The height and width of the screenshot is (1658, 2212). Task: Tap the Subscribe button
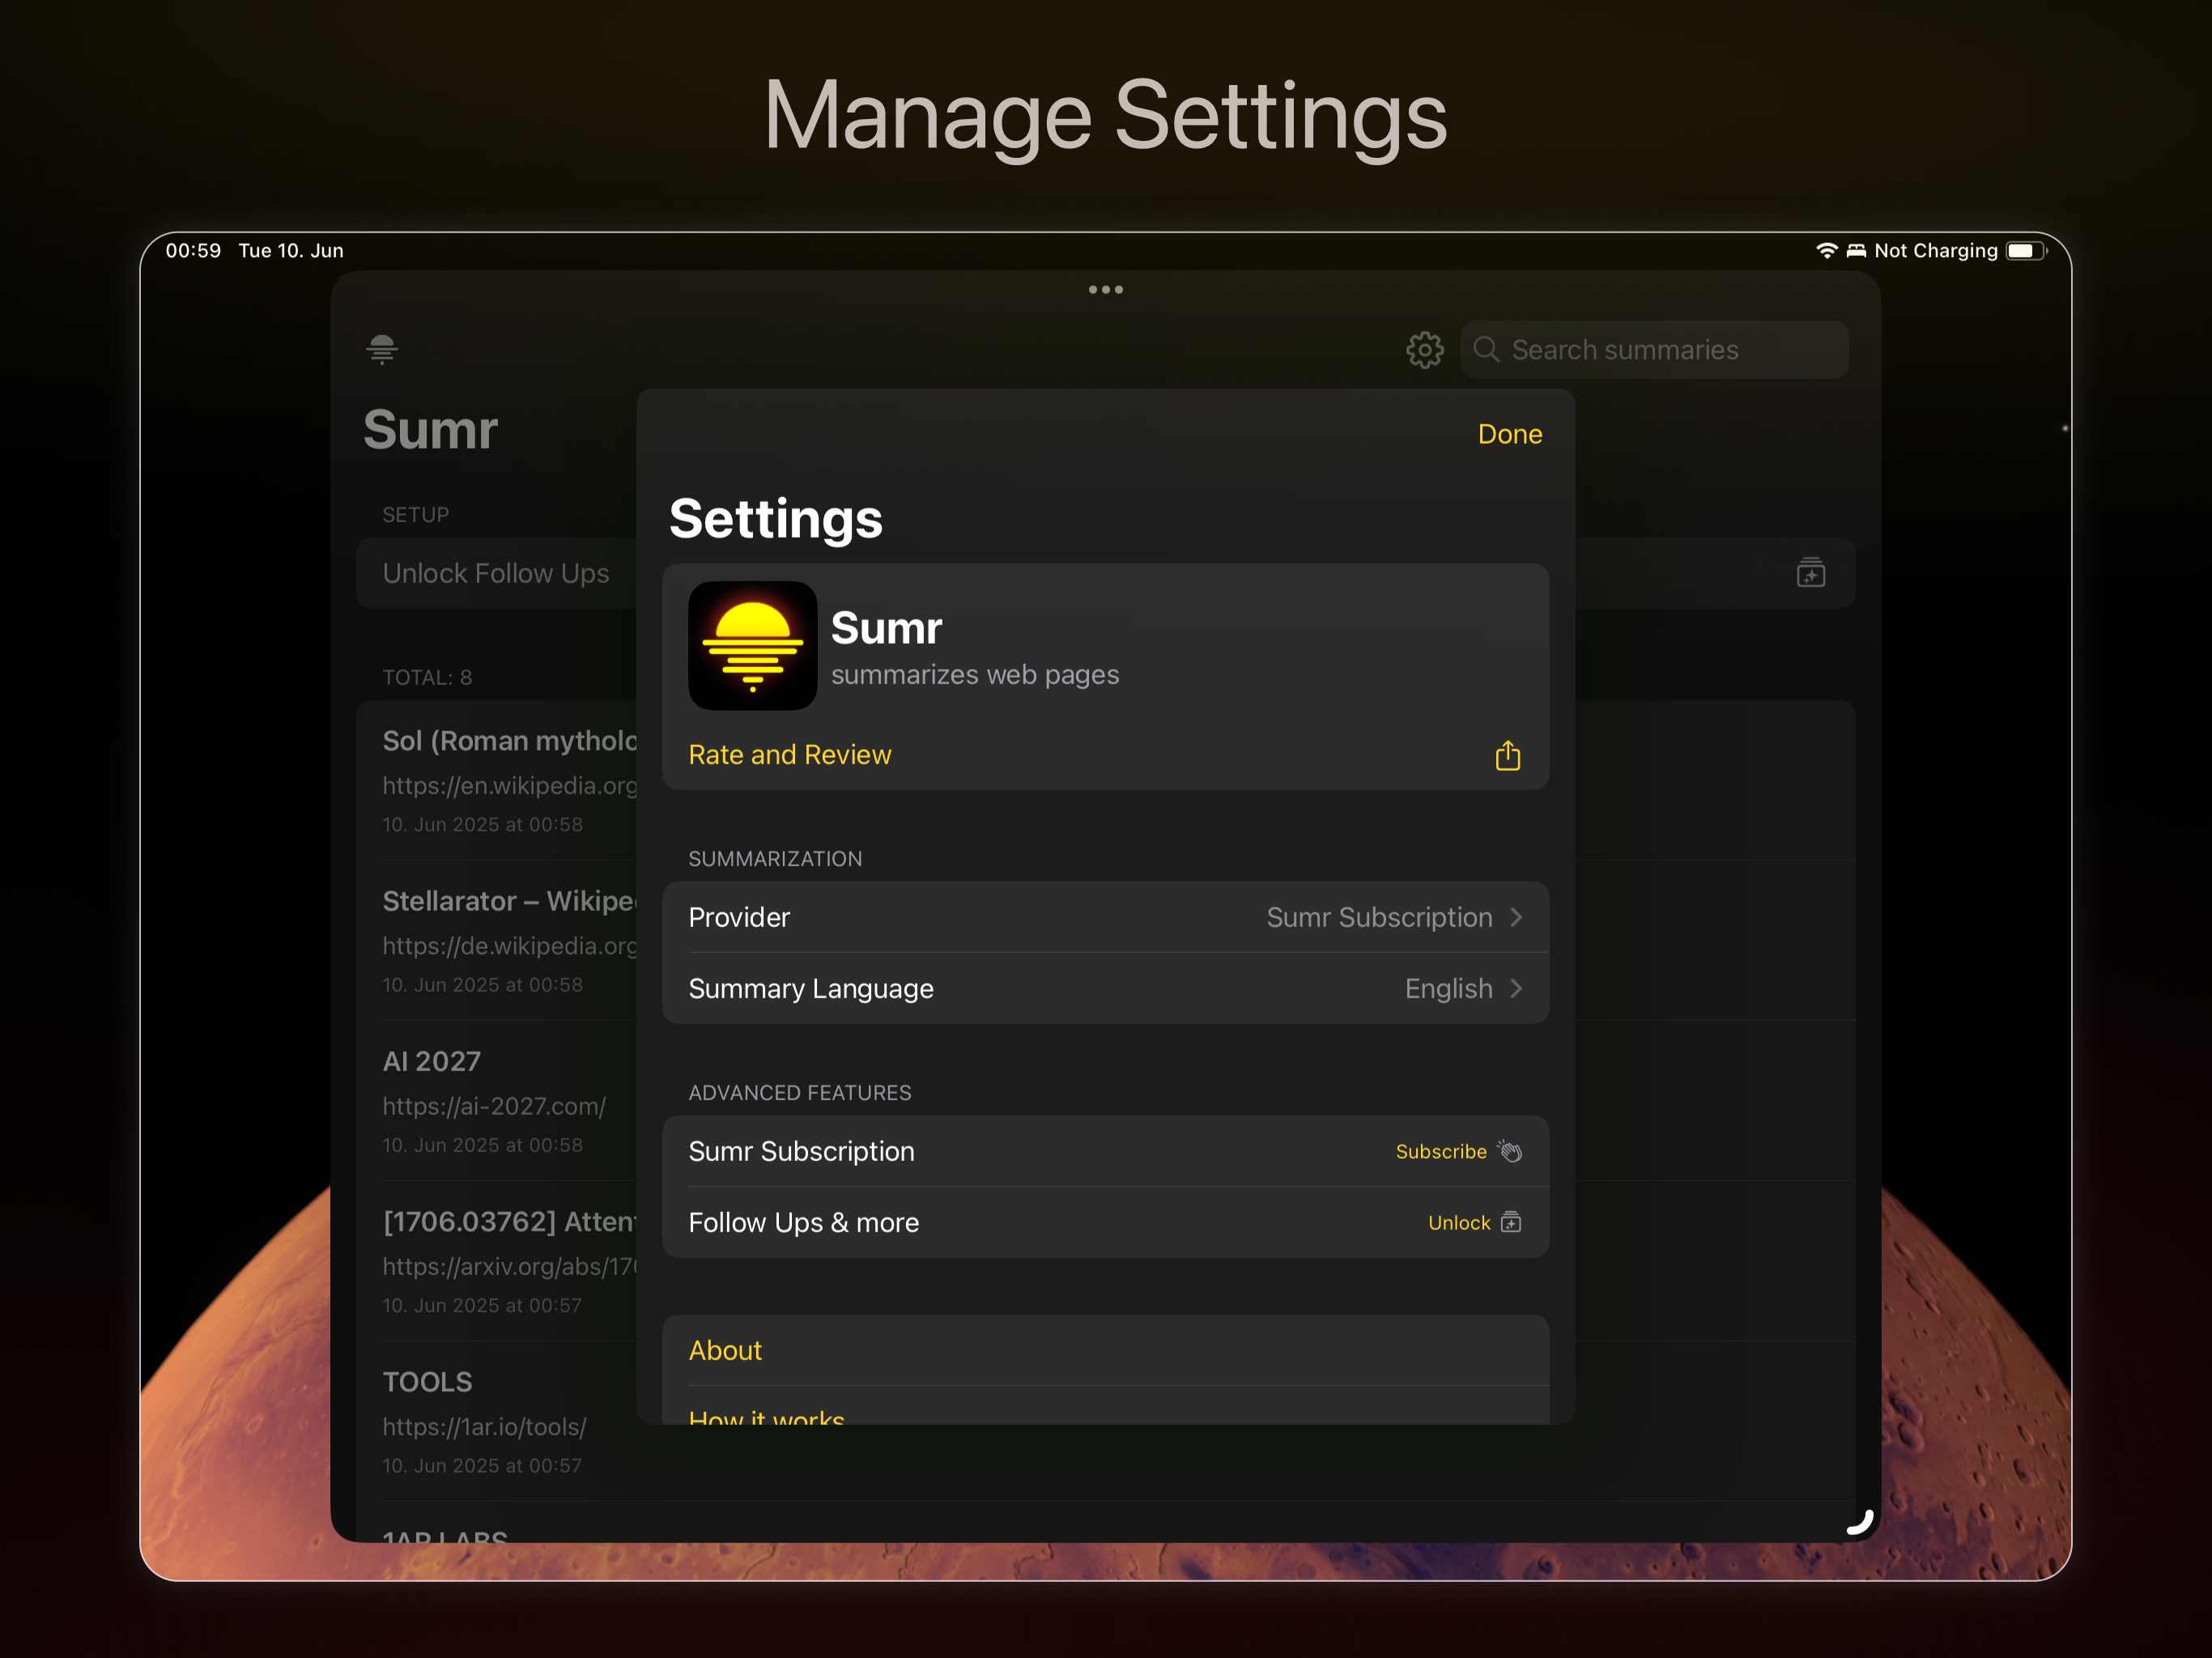pos(1440,1151)
